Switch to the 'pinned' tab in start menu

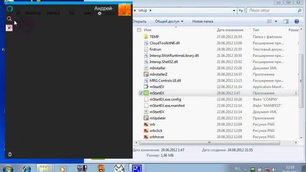[53, 13]
